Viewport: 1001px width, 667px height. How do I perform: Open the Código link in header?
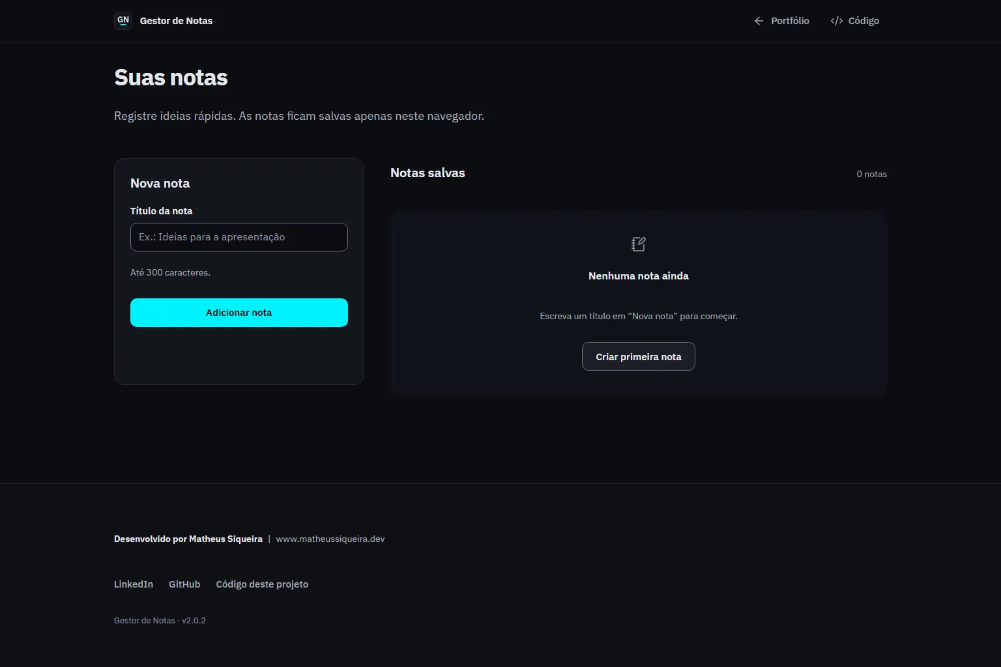coord(855,21)
